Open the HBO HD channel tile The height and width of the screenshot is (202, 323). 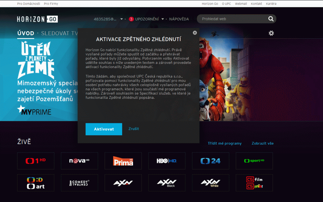coord(167,161)
